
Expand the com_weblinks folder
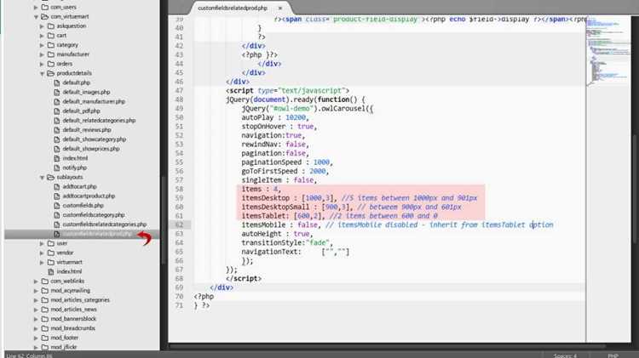pos(36,281)
